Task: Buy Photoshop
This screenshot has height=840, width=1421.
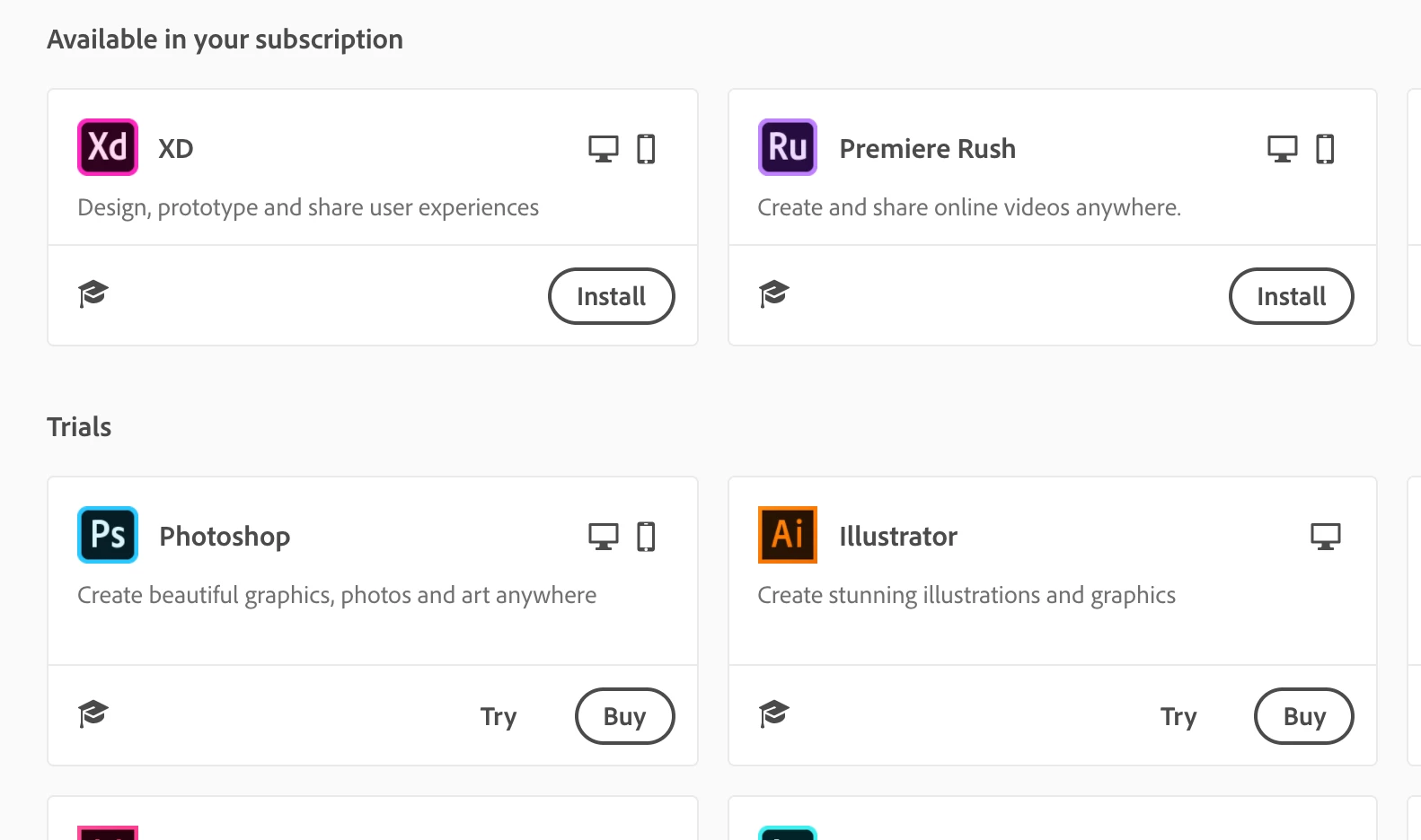Action: click(624, 716)
